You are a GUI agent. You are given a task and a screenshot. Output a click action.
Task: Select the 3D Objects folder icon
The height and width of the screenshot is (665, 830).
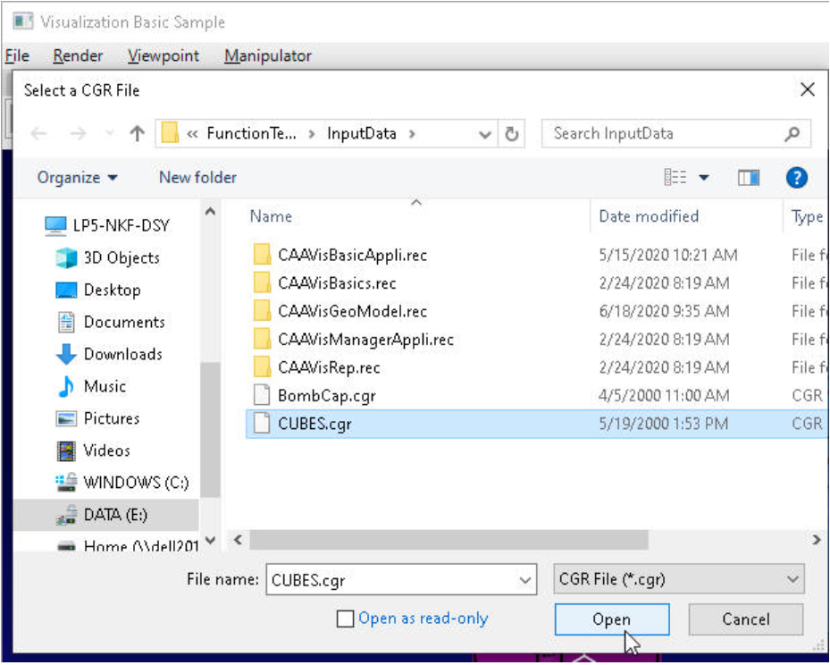(67, 257)
